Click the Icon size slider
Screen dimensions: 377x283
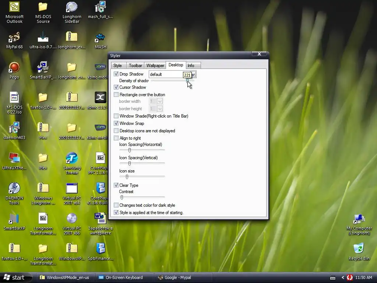[142, 177]
